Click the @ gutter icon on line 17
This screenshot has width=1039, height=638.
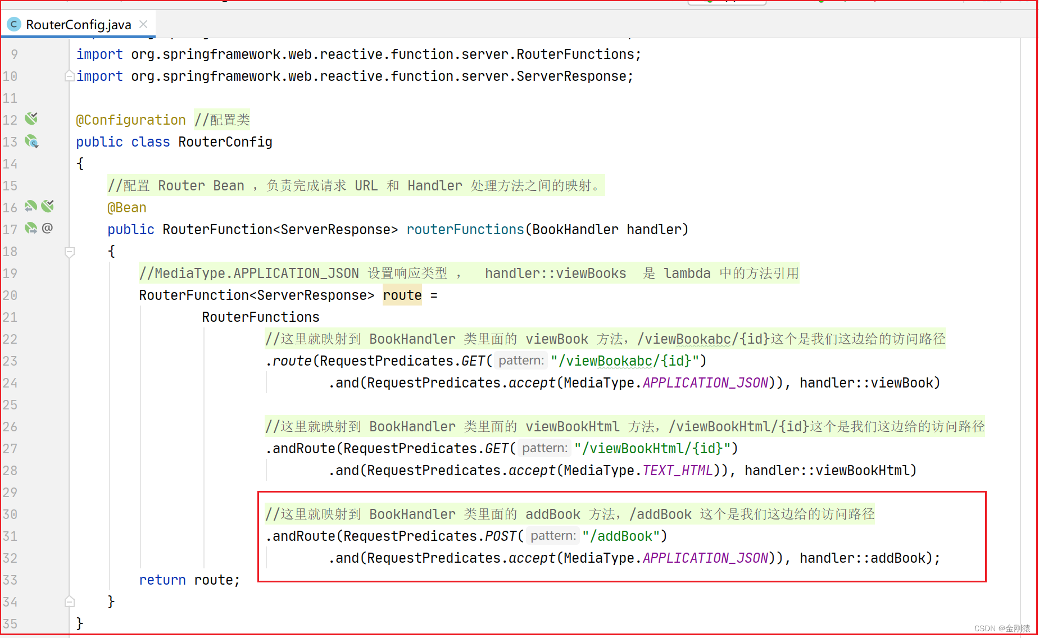(47, 228)
